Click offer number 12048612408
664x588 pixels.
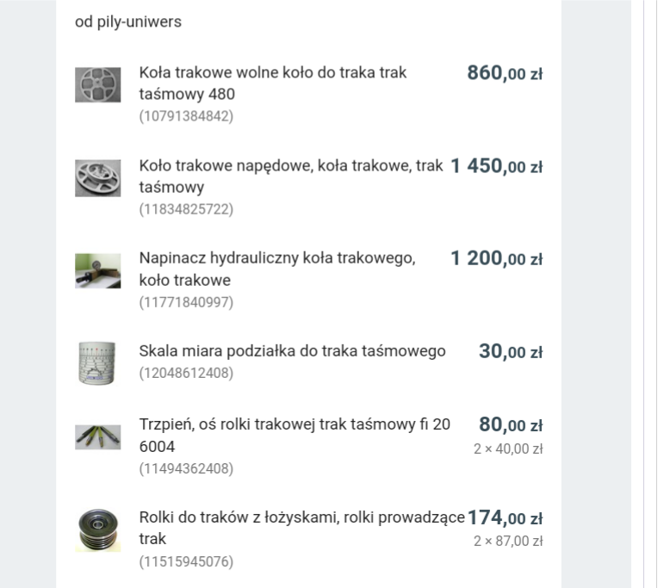tap(186, 374)
